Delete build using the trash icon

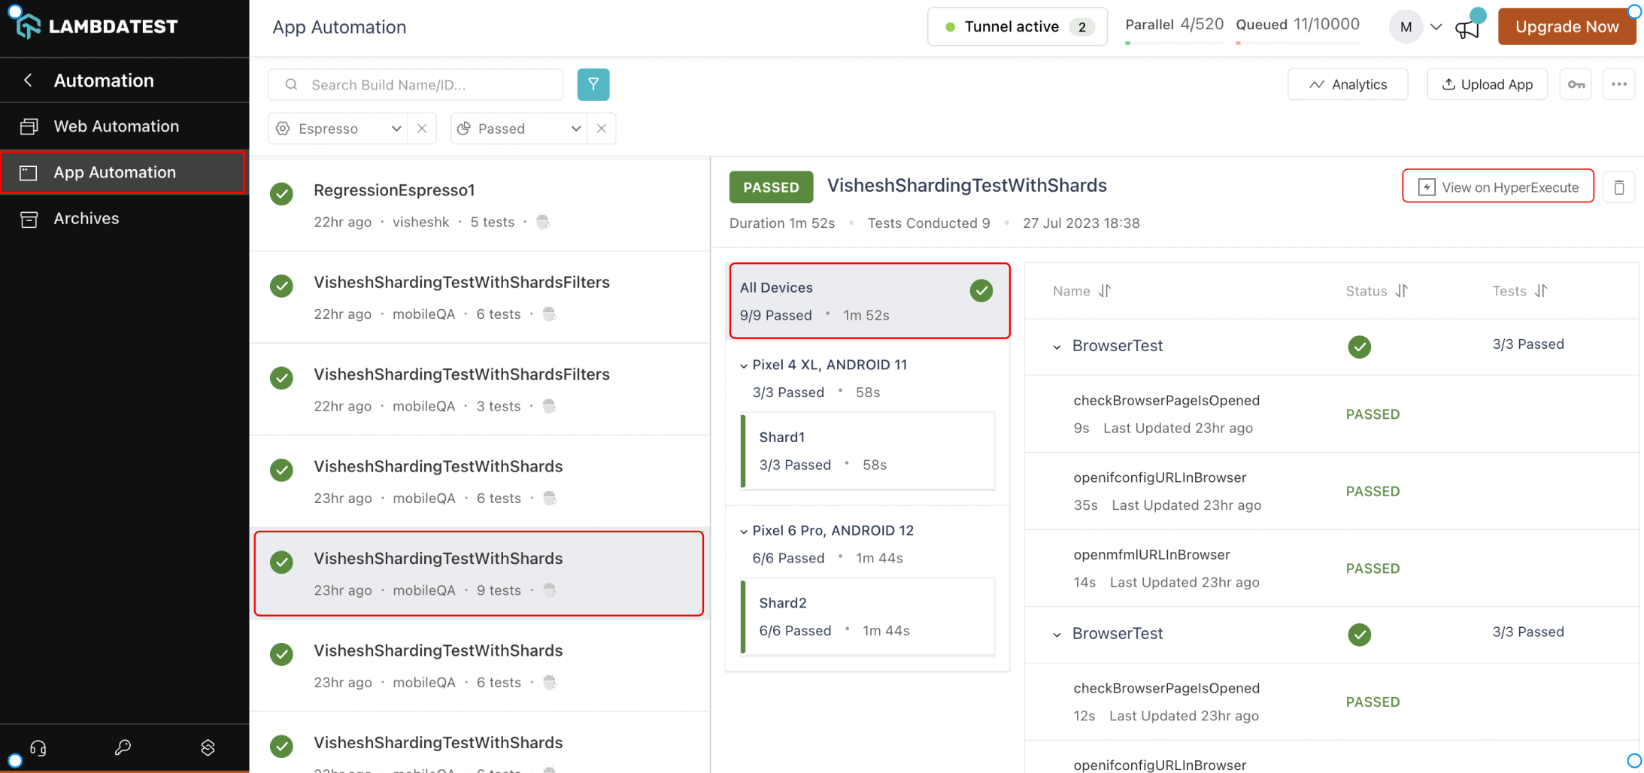tap(1618, 187)
